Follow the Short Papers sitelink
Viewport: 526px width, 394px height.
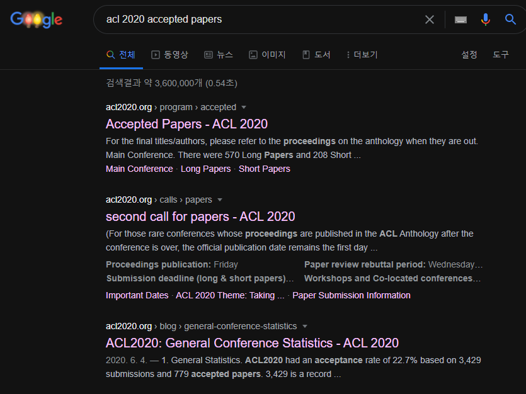[x=265, y=169]
